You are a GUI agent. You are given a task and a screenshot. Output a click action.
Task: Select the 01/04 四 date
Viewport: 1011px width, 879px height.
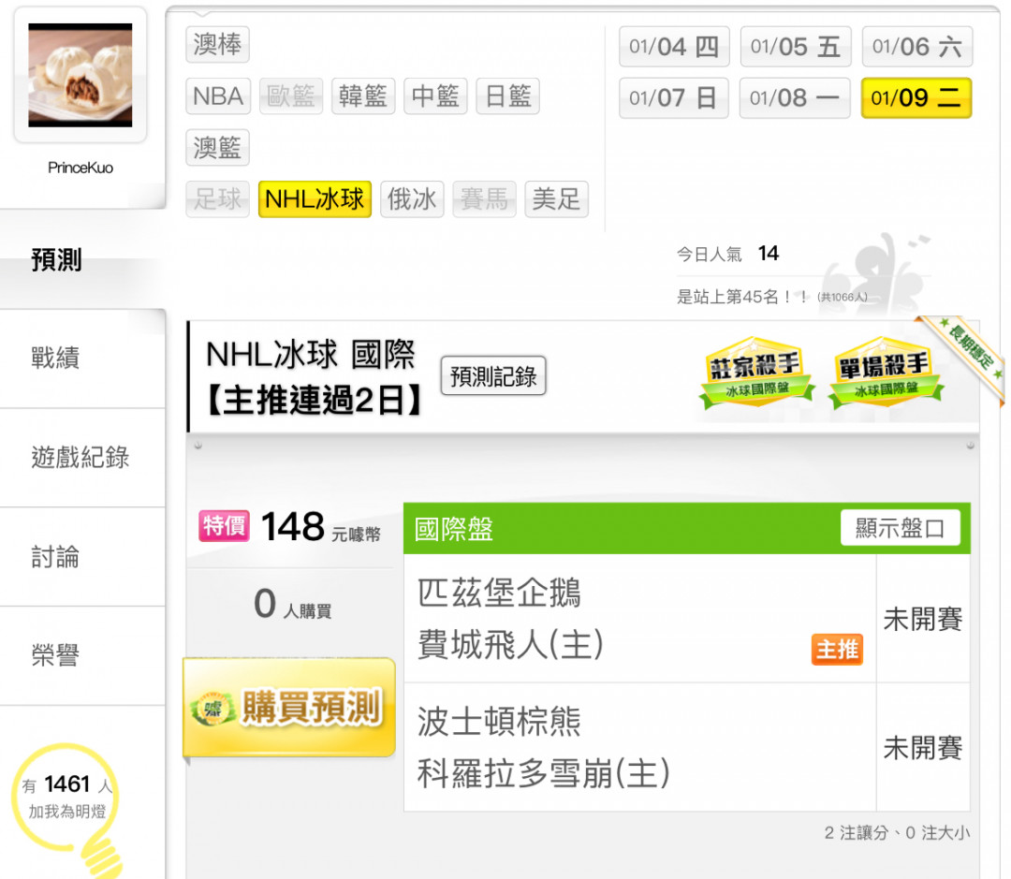point(674,47)
